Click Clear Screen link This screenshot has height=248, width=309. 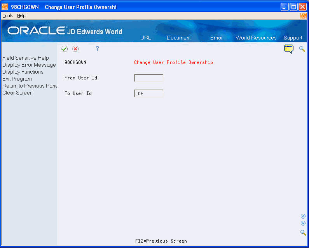coord(17,93)
